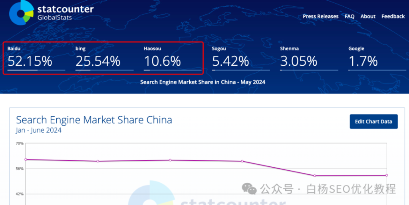409x205 pixels.
Task: Click the third data point on purple line
Action: (x=170, y=160)
